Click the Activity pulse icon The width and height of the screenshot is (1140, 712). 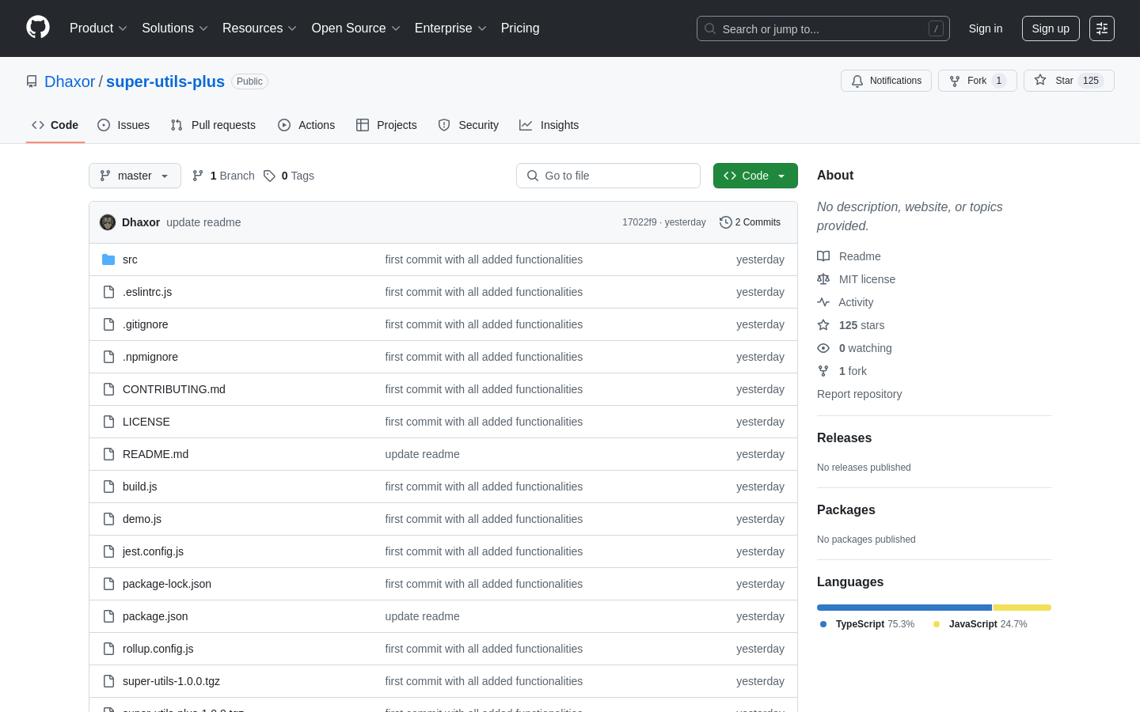coord(823,302)
